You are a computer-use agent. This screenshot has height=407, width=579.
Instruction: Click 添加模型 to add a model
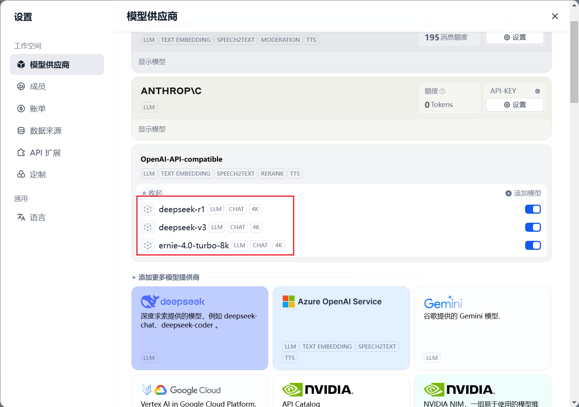(523, 193)
